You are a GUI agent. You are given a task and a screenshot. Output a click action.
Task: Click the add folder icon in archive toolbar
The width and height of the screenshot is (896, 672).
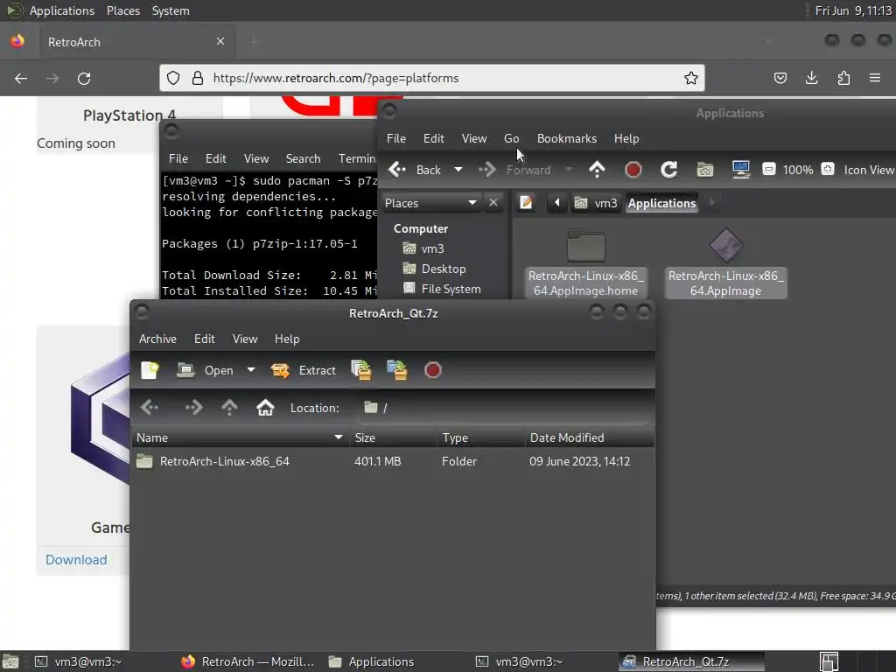tap(397, 370)
